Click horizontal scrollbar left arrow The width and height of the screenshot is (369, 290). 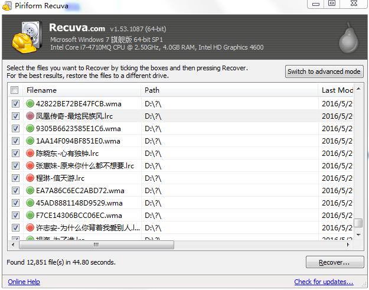pyautogui.click(x=13, y=245)
